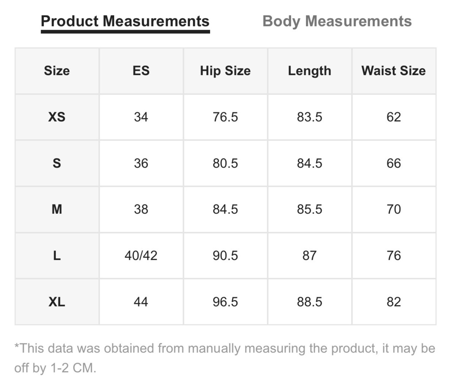Image resolution: width=453 pixels, height=388 pixels.
Task: Select the Product Measurements tab
Action: pos(125,21)
